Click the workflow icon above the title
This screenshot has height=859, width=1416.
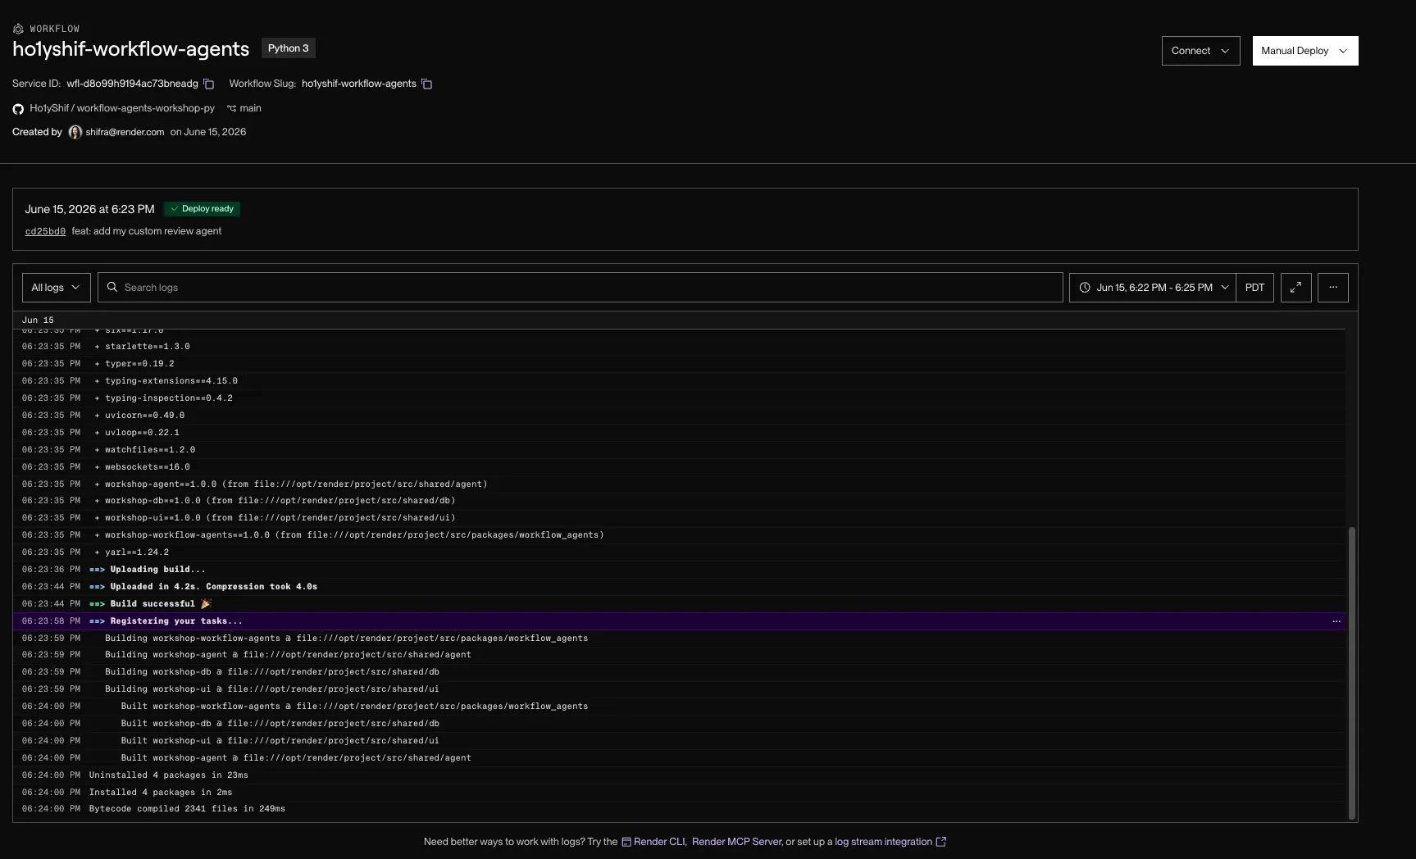click(18, 29)
